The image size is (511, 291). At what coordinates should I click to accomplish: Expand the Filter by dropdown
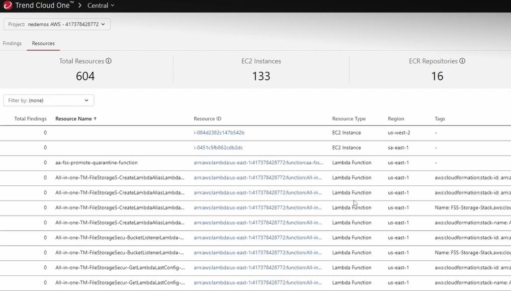coord(49,101)
